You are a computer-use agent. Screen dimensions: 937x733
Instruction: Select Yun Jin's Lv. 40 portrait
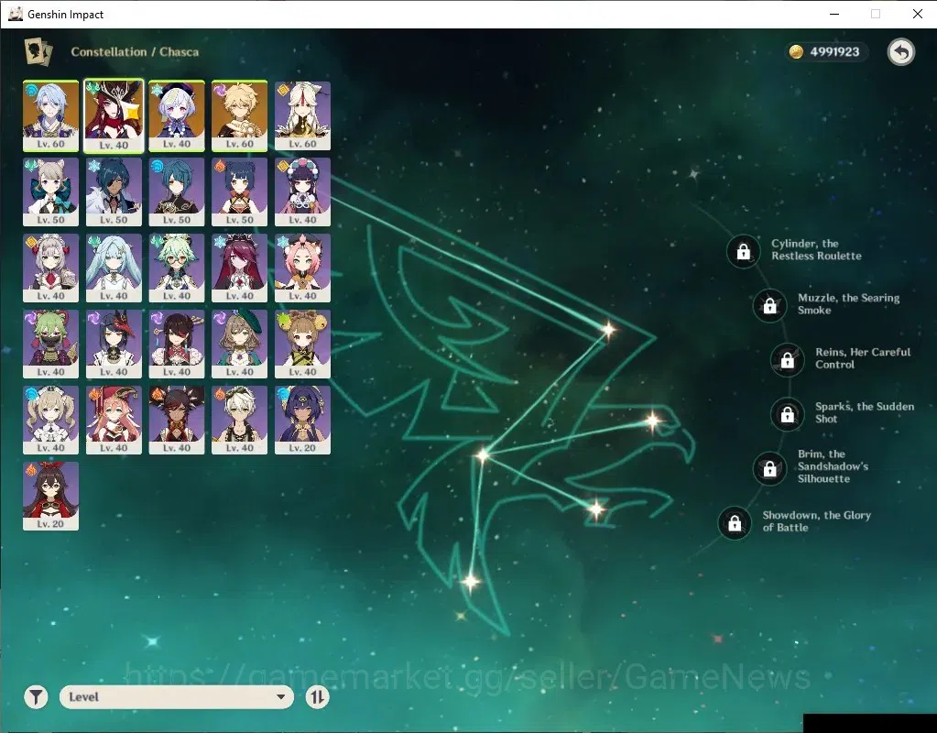302,191
